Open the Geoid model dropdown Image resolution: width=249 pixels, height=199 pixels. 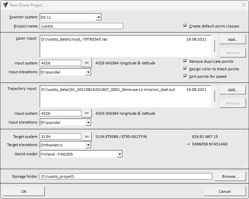(x=120, y=154)
